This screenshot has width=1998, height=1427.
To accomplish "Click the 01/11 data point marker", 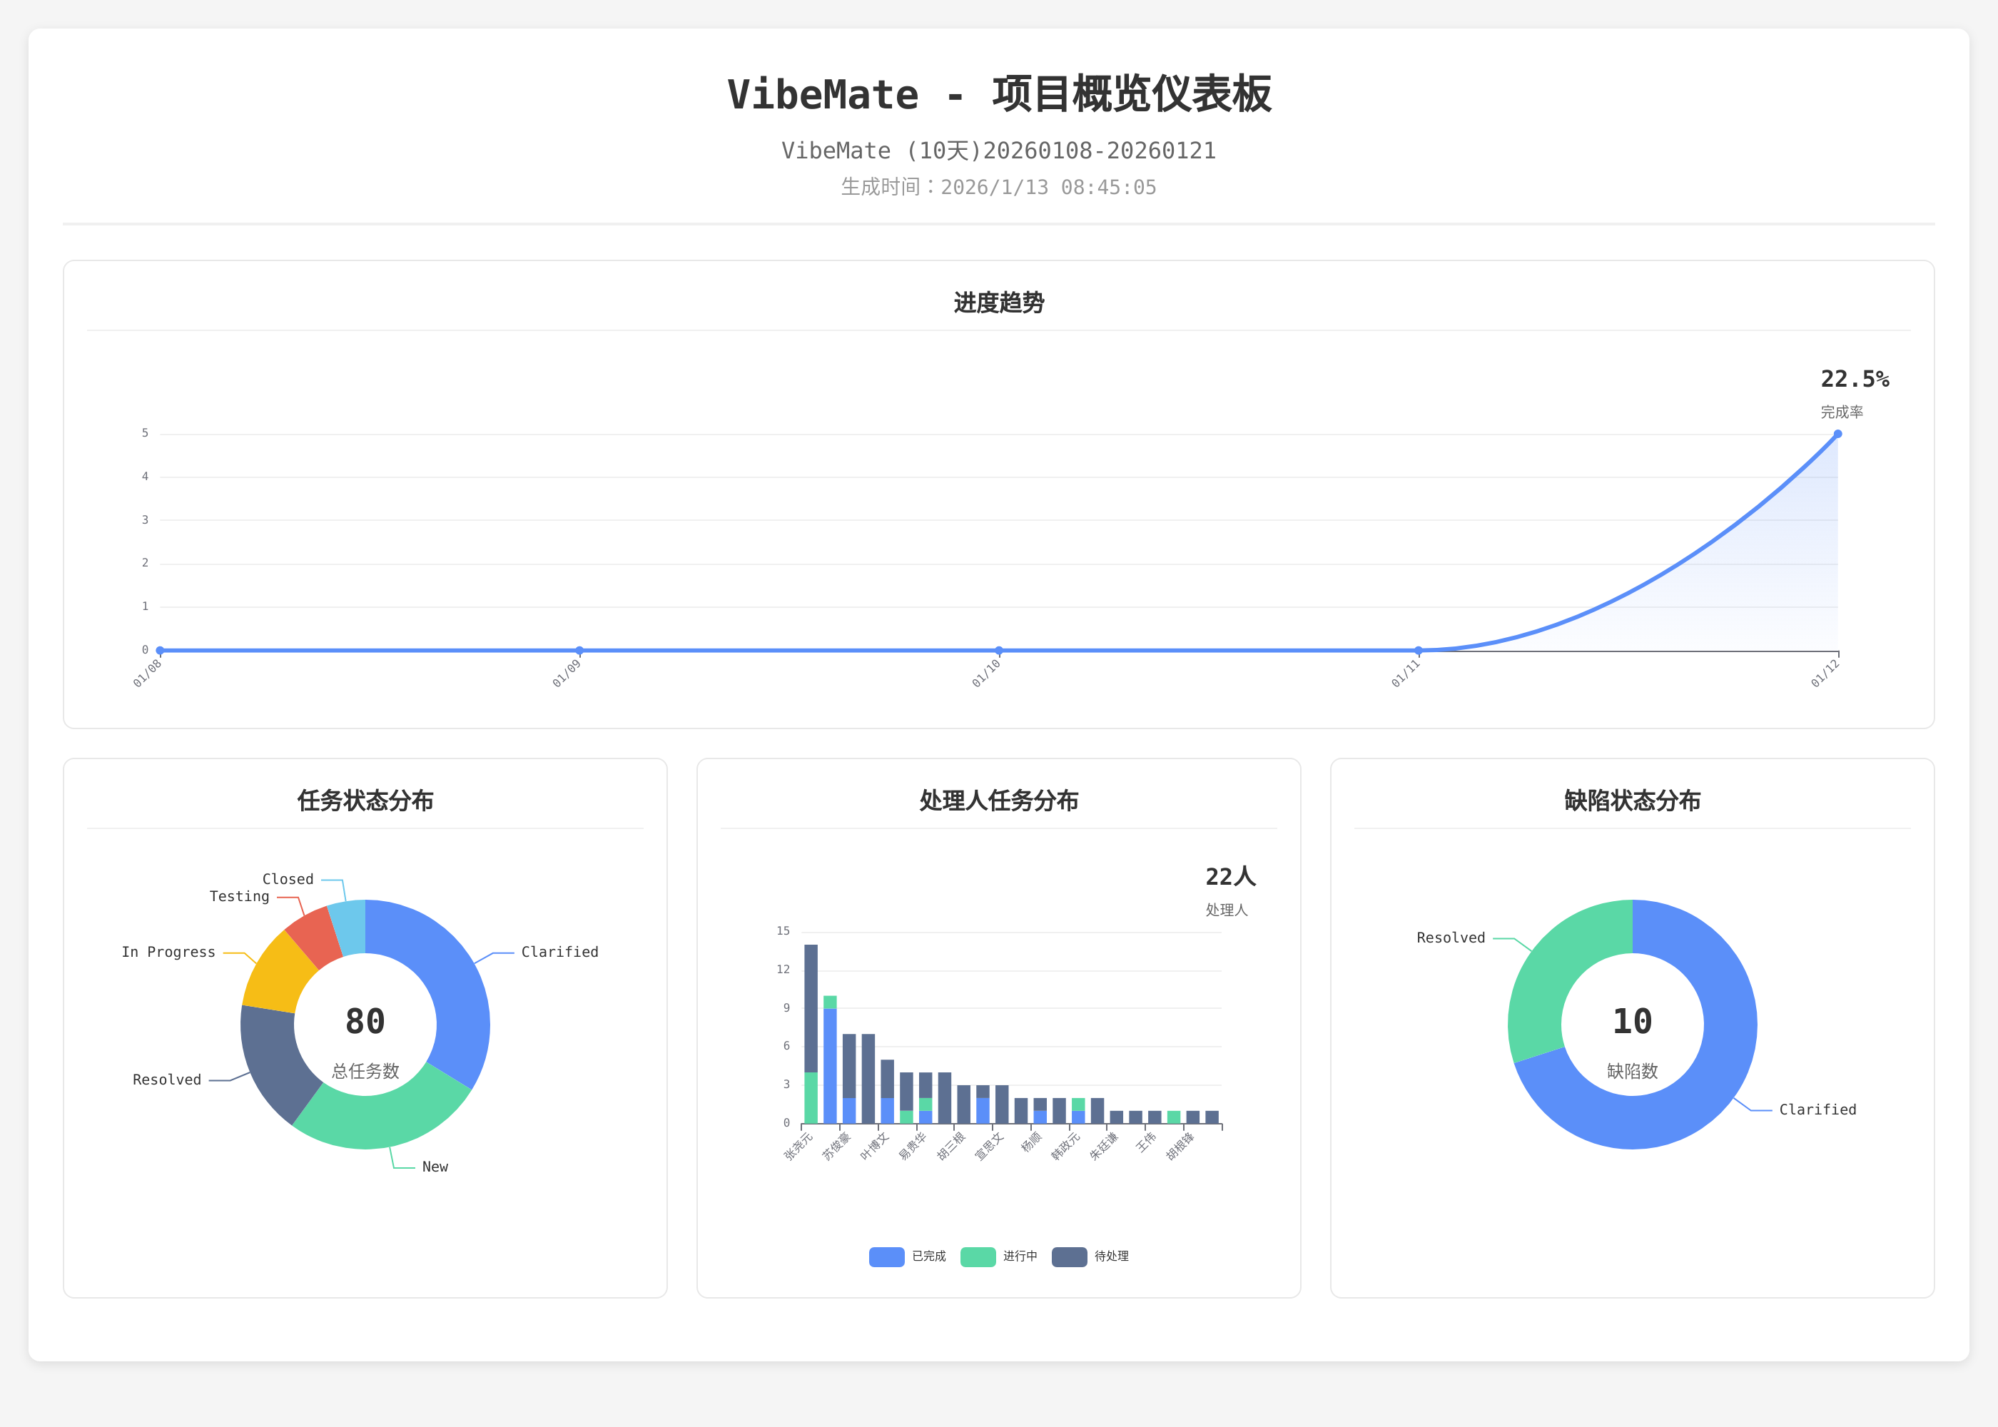I will [x=1418, y=650].
